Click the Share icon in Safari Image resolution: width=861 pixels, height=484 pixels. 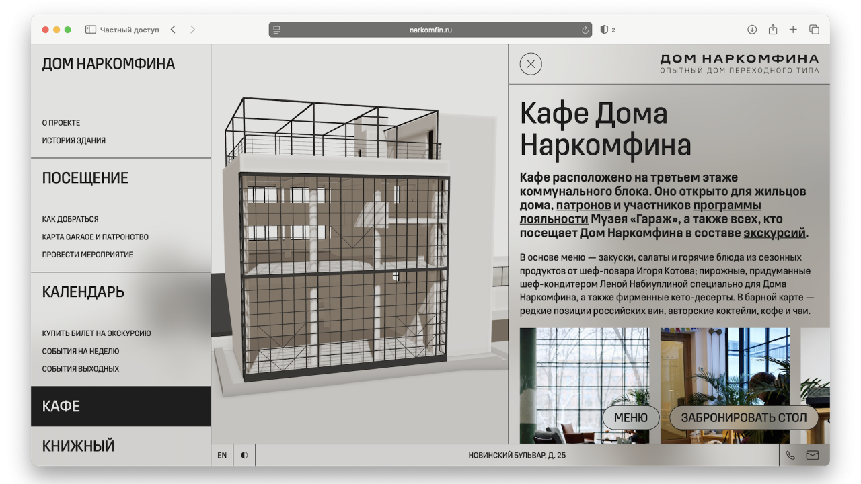(x=773, y=30)
